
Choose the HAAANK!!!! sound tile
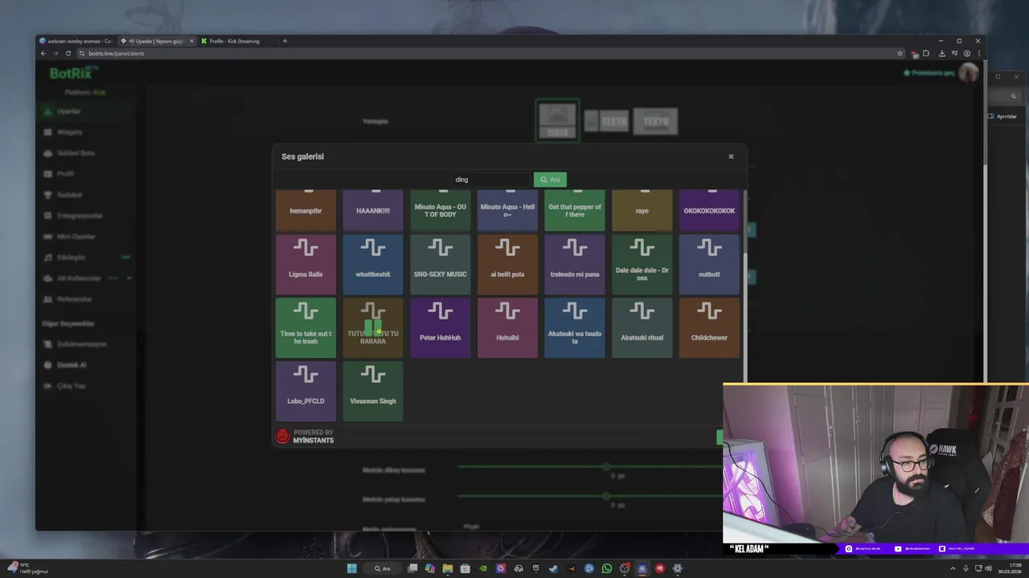click(x=373, y=210)
